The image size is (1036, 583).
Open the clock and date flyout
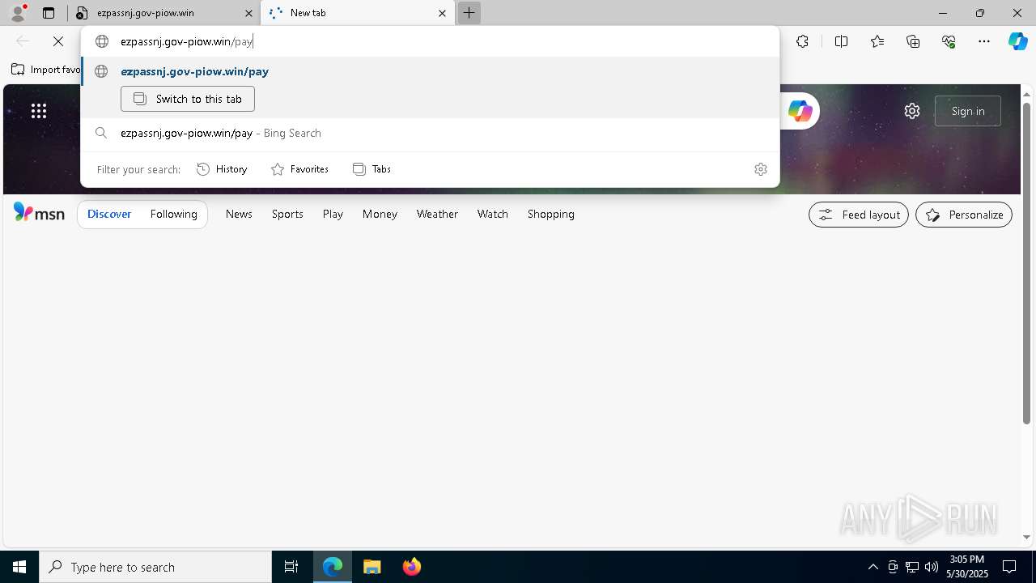[967, 567]
